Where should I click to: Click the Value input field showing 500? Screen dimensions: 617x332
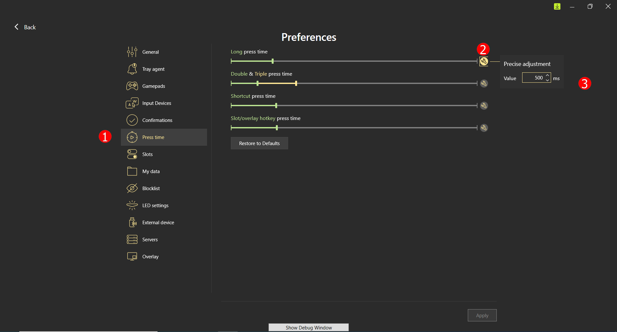coord(533,78)
